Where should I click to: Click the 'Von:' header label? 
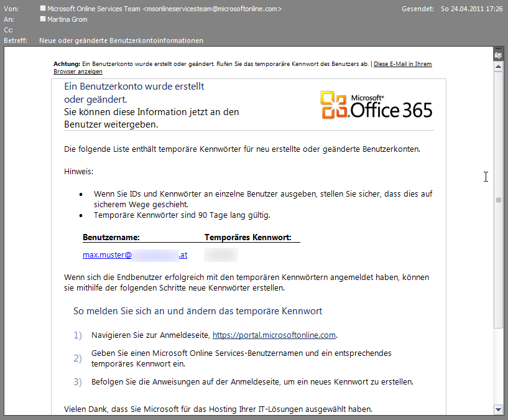(11, 9)
